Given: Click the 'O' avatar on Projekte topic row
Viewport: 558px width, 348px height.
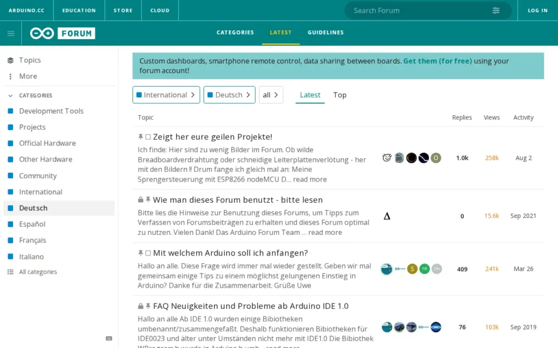Looking at the screenshot, I should 435,158.
